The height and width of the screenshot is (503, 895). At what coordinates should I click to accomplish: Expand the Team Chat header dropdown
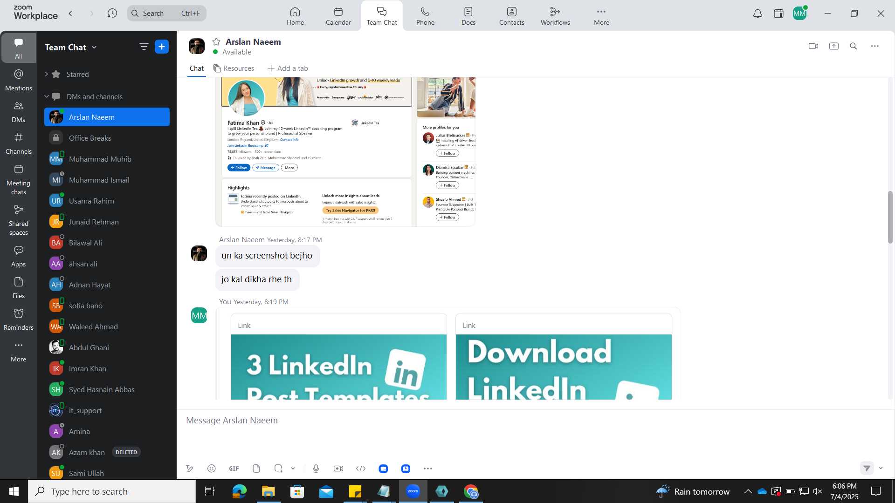pyautogui.click(x=94, y=47)
